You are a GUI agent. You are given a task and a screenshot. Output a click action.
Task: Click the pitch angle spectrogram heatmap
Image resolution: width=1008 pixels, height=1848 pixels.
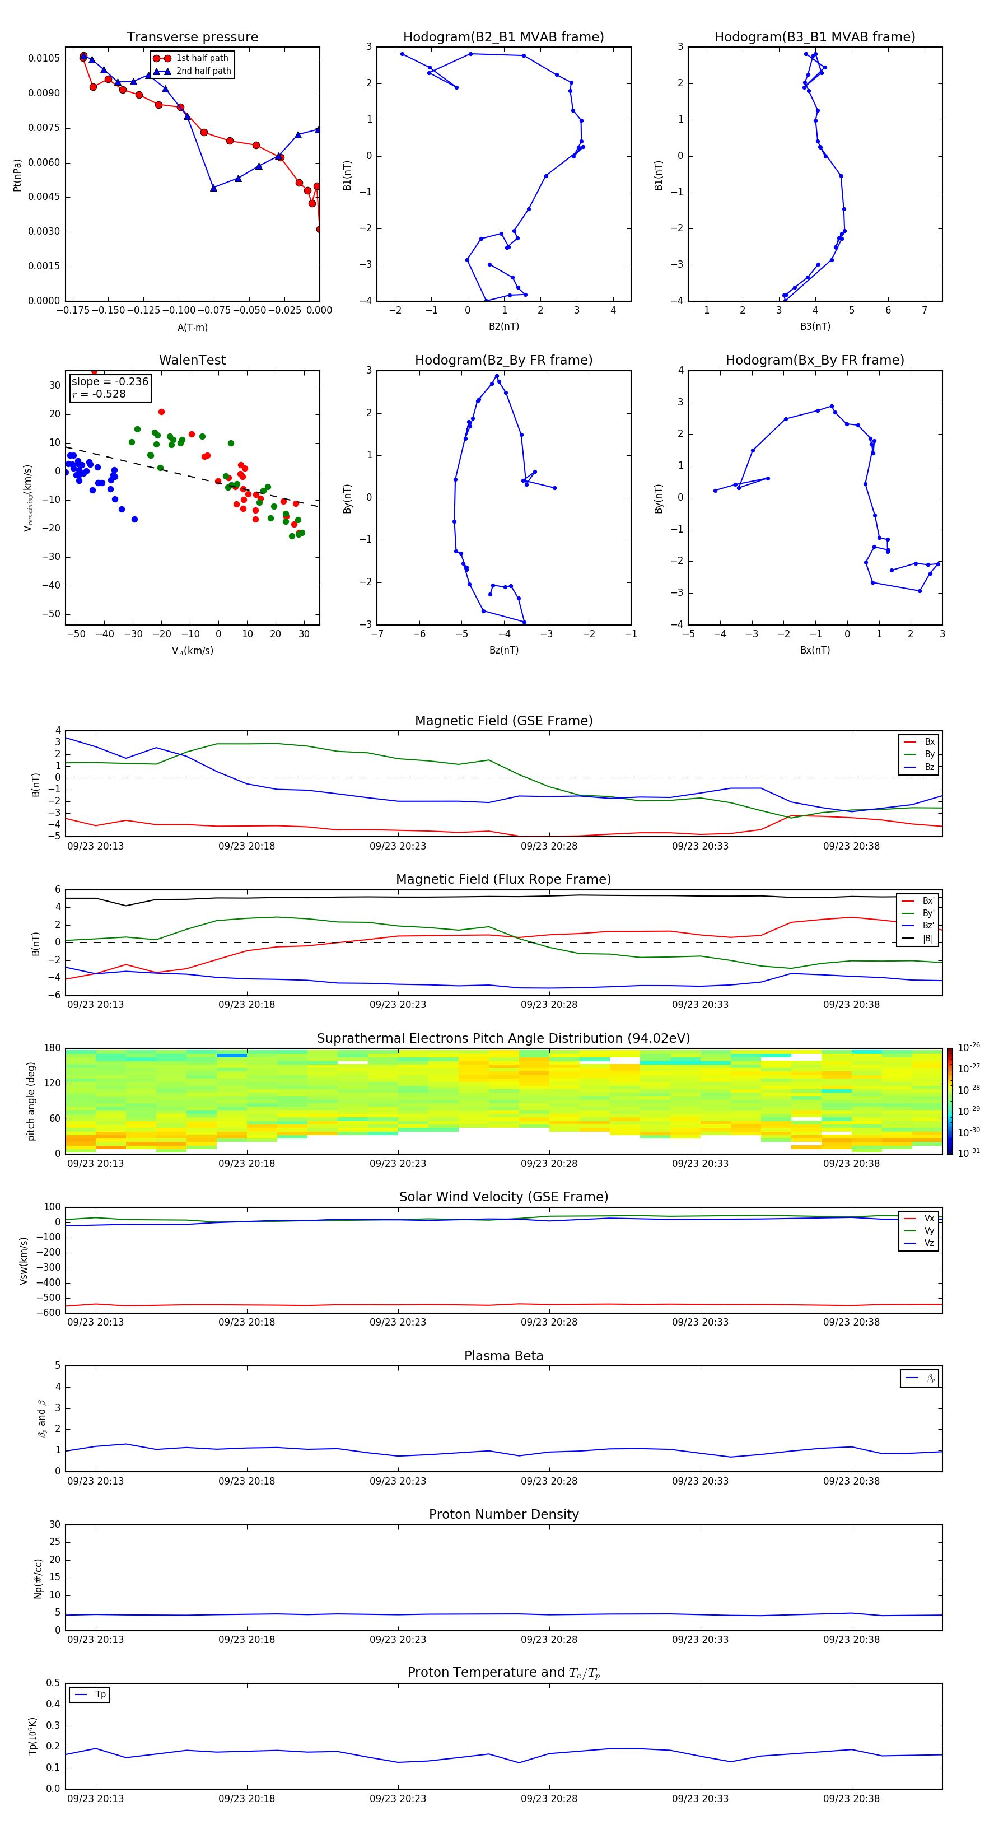(x=503, y=1100)
